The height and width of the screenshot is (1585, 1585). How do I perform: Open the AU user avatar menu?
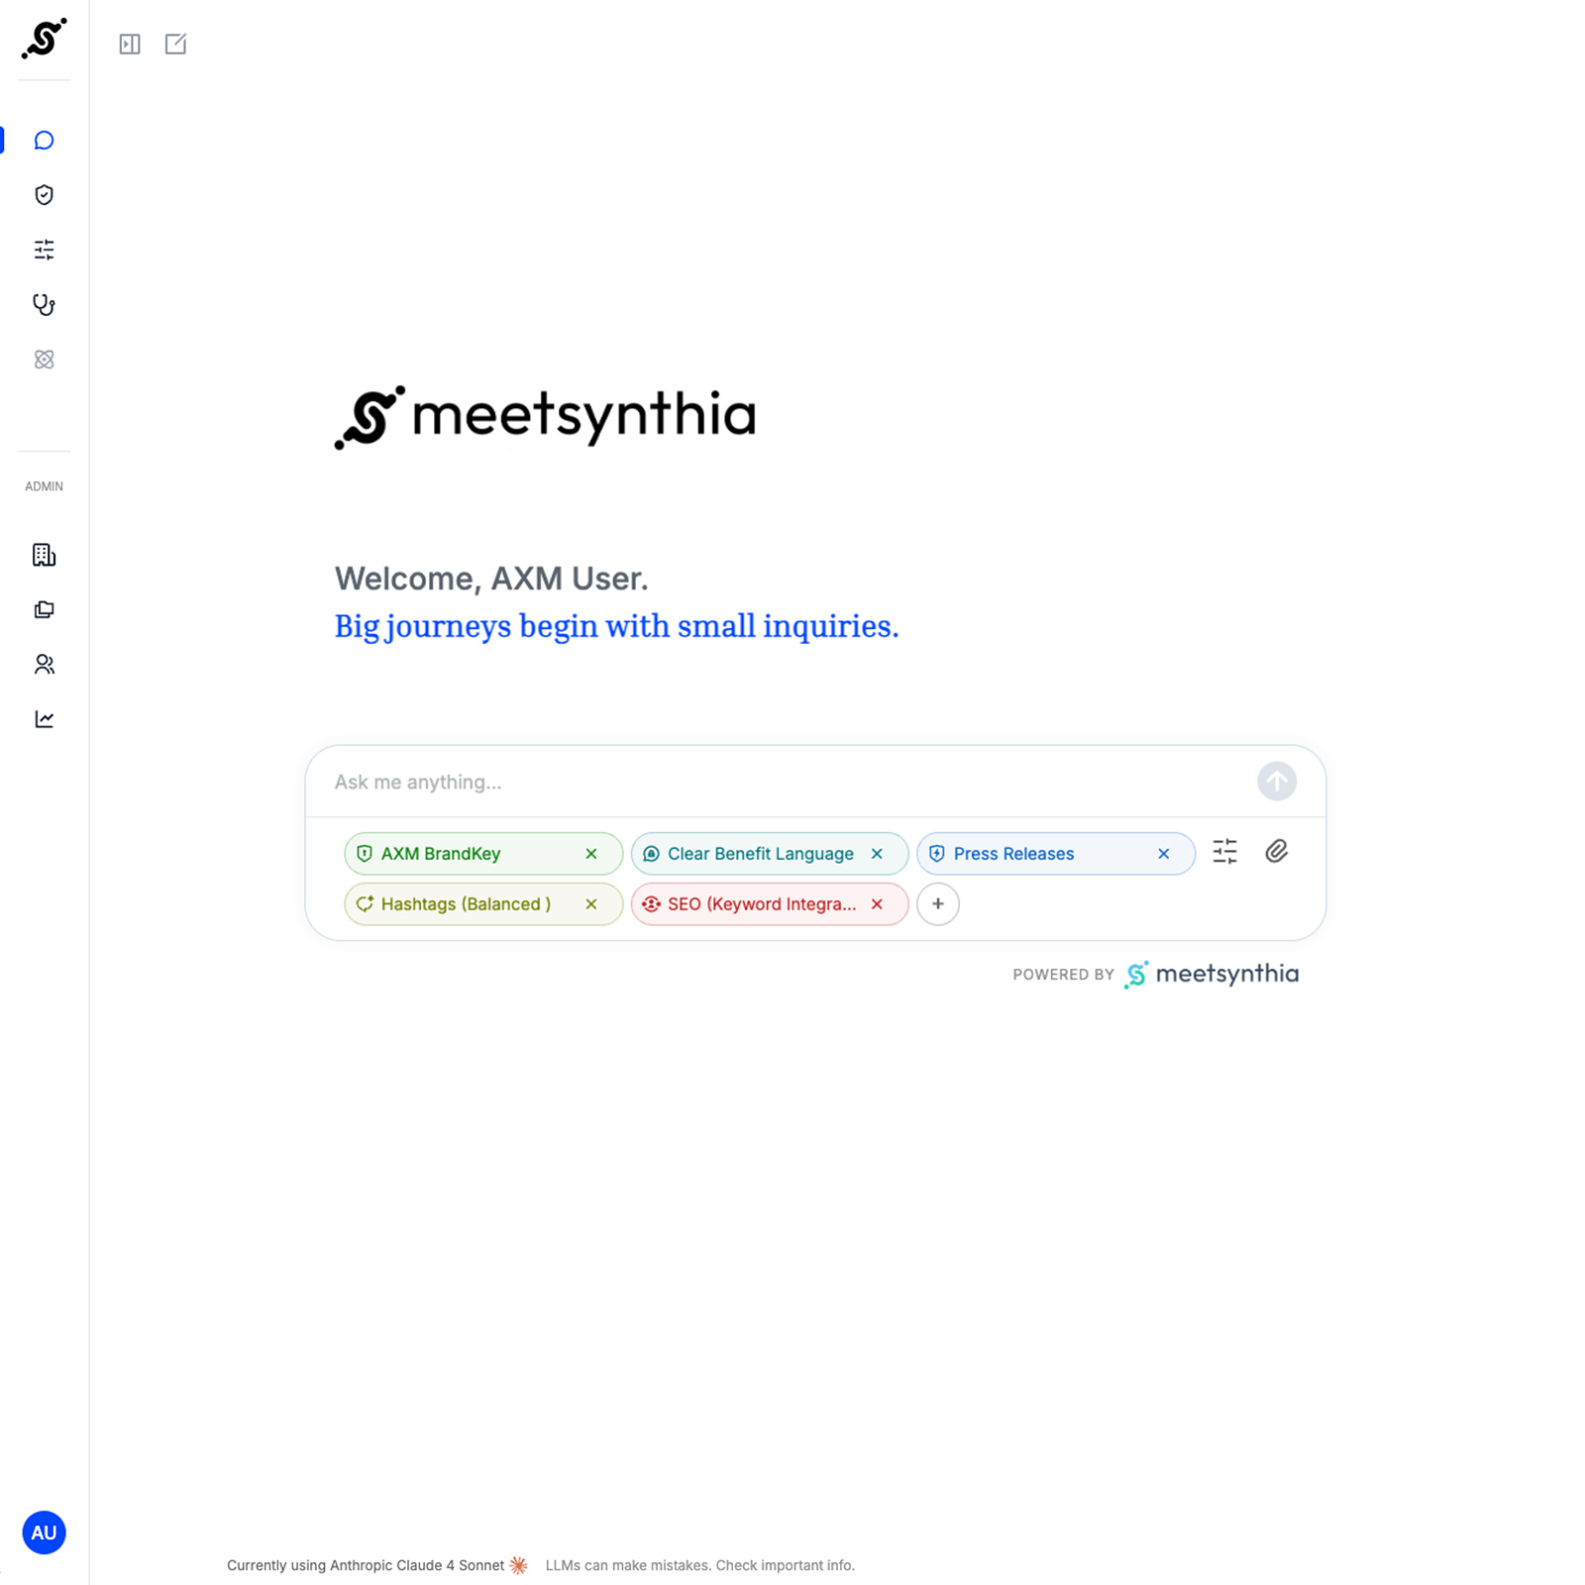pos(44,1532)
